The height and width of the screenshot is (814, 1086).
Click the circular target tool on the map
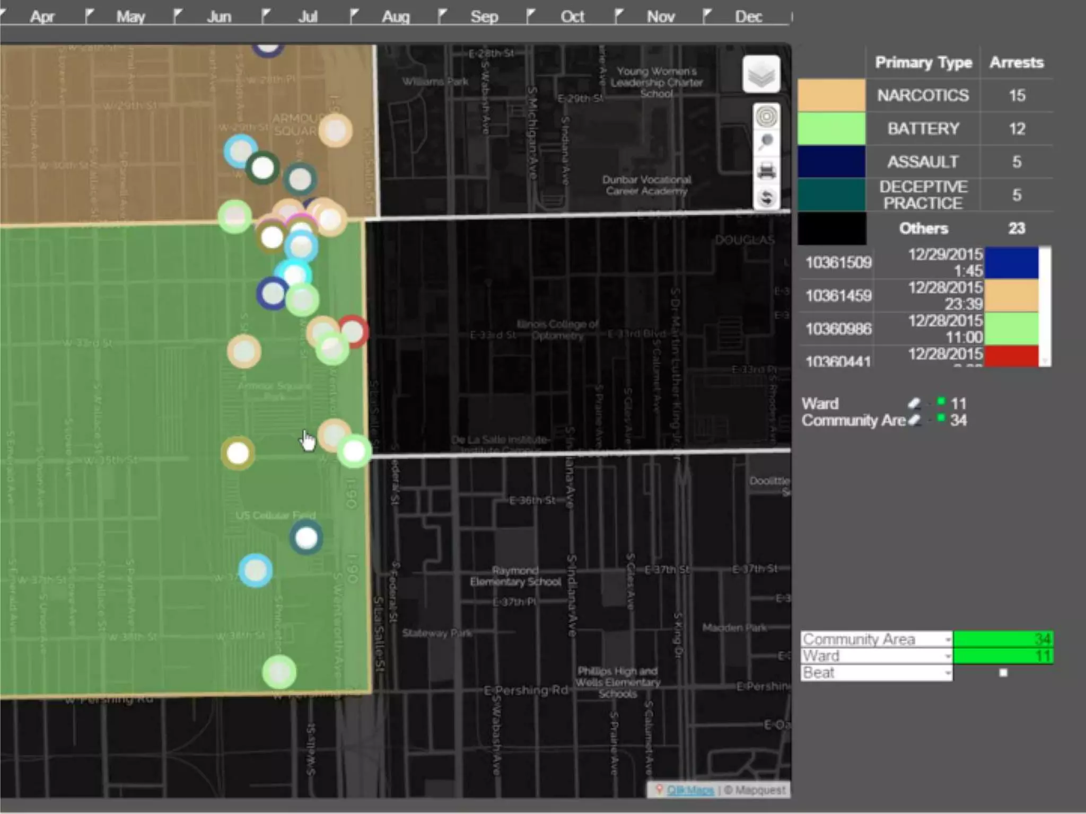(x=766, y=117)
